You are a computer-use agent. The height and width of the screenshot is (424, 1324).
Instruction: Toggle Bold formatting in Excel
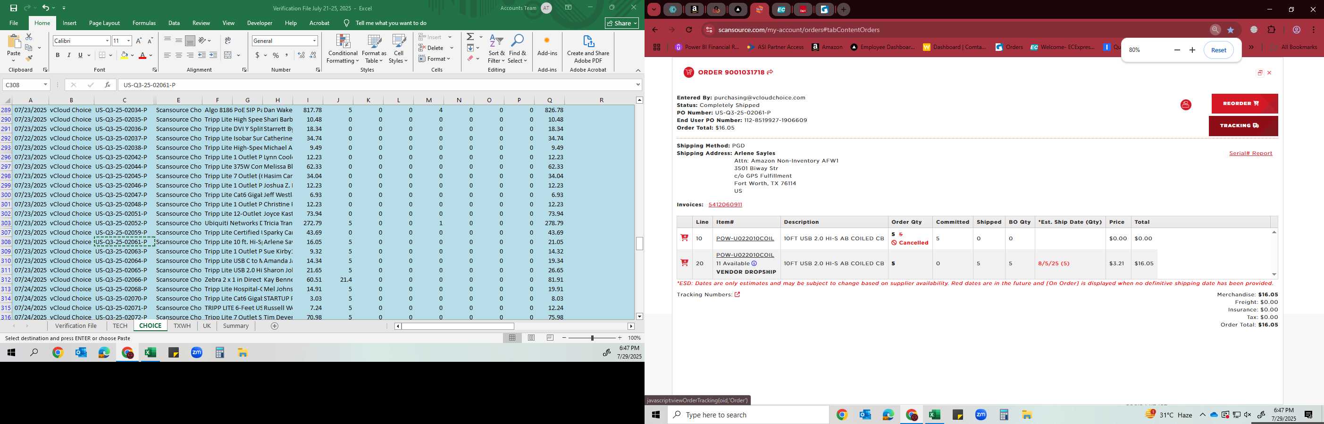[58, 55]
